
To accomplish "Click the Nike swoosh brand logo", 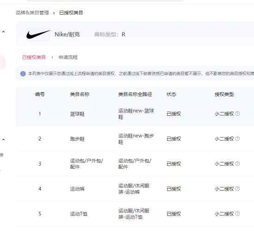I will (x=38, y=34).
